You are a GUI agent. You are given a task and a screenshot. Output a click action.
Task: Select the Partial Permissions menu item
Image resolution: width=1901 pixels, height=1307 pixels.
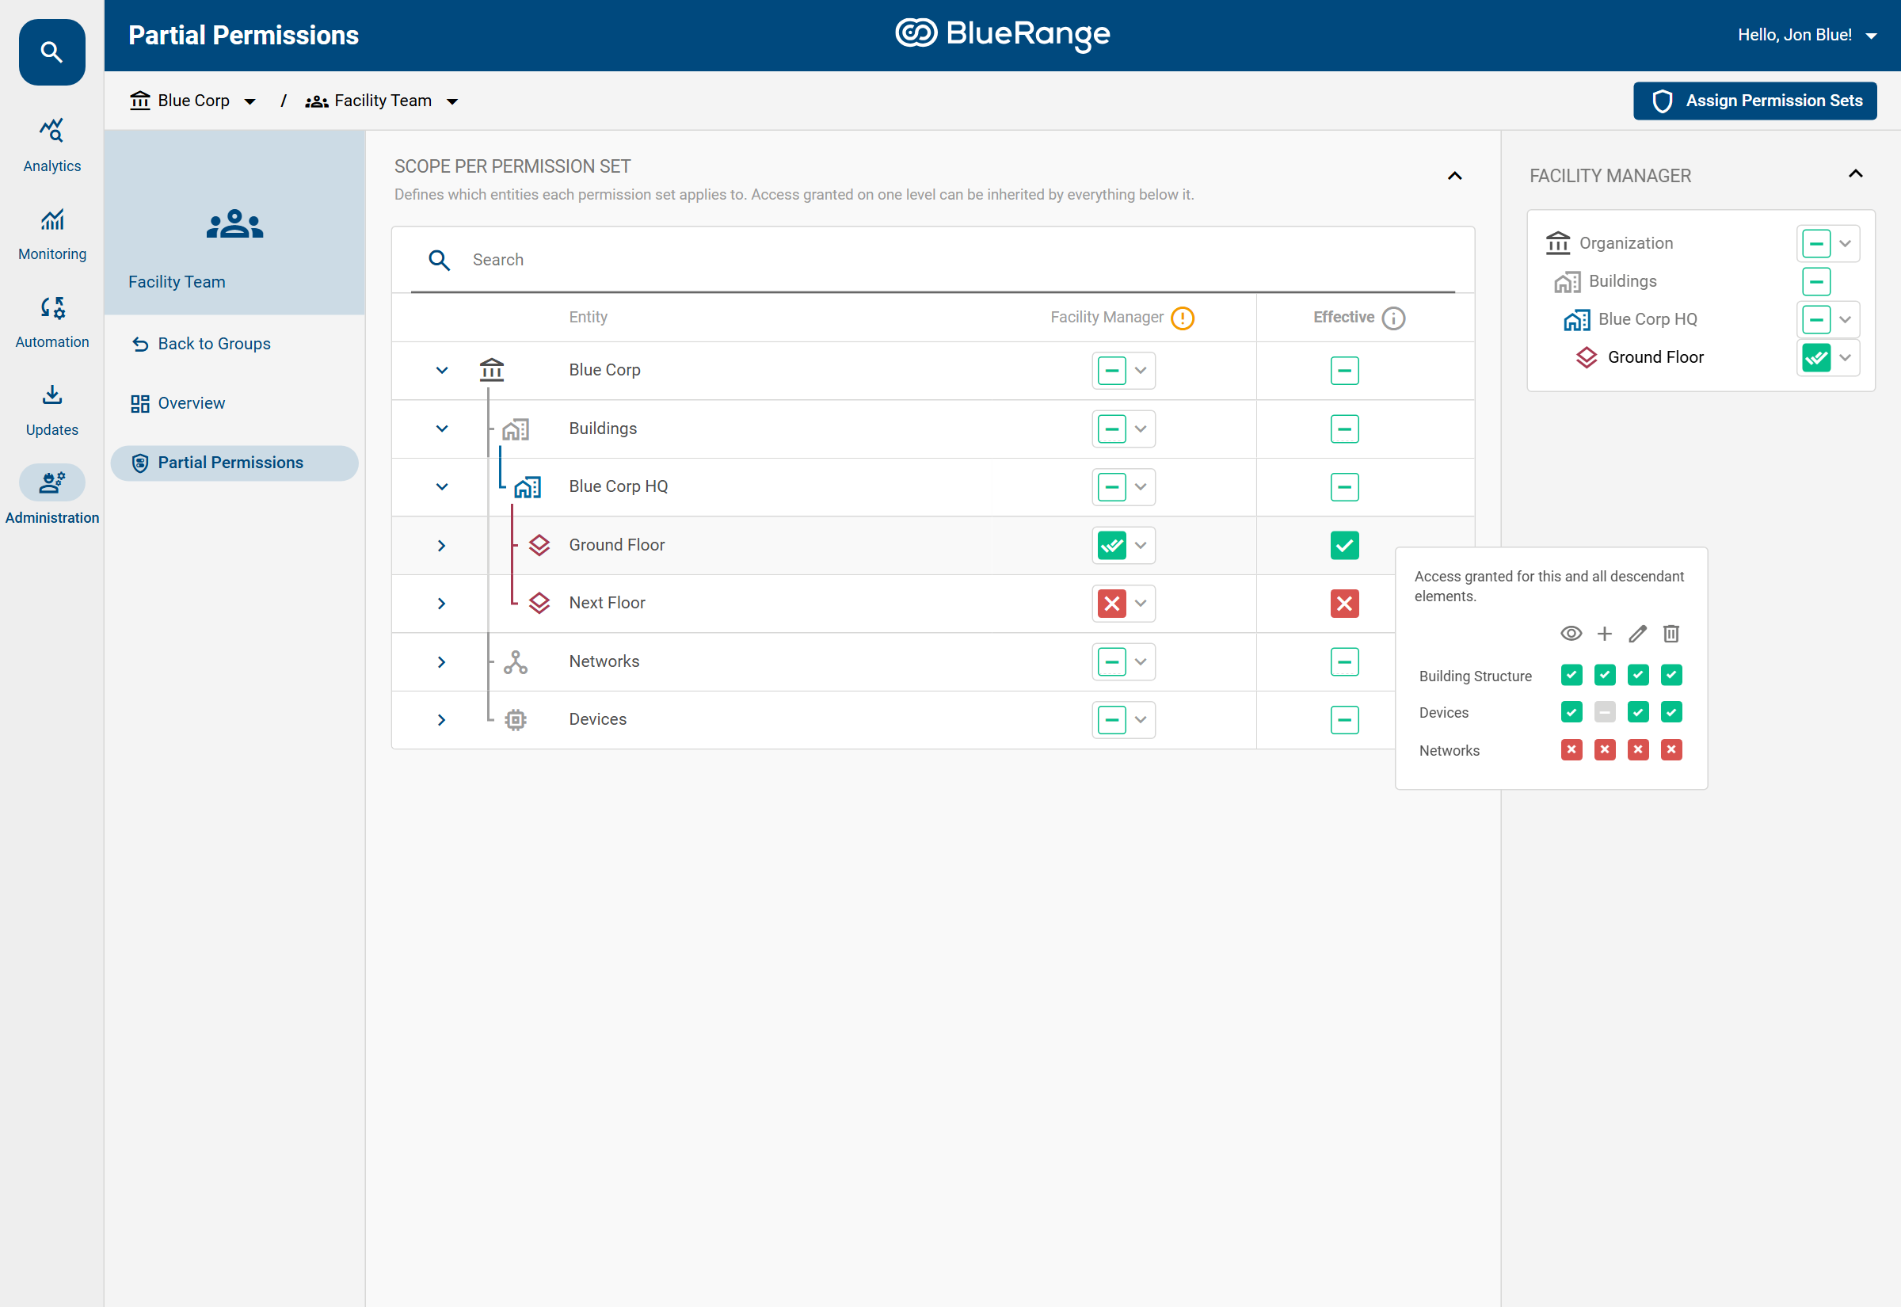click(235, 463)
